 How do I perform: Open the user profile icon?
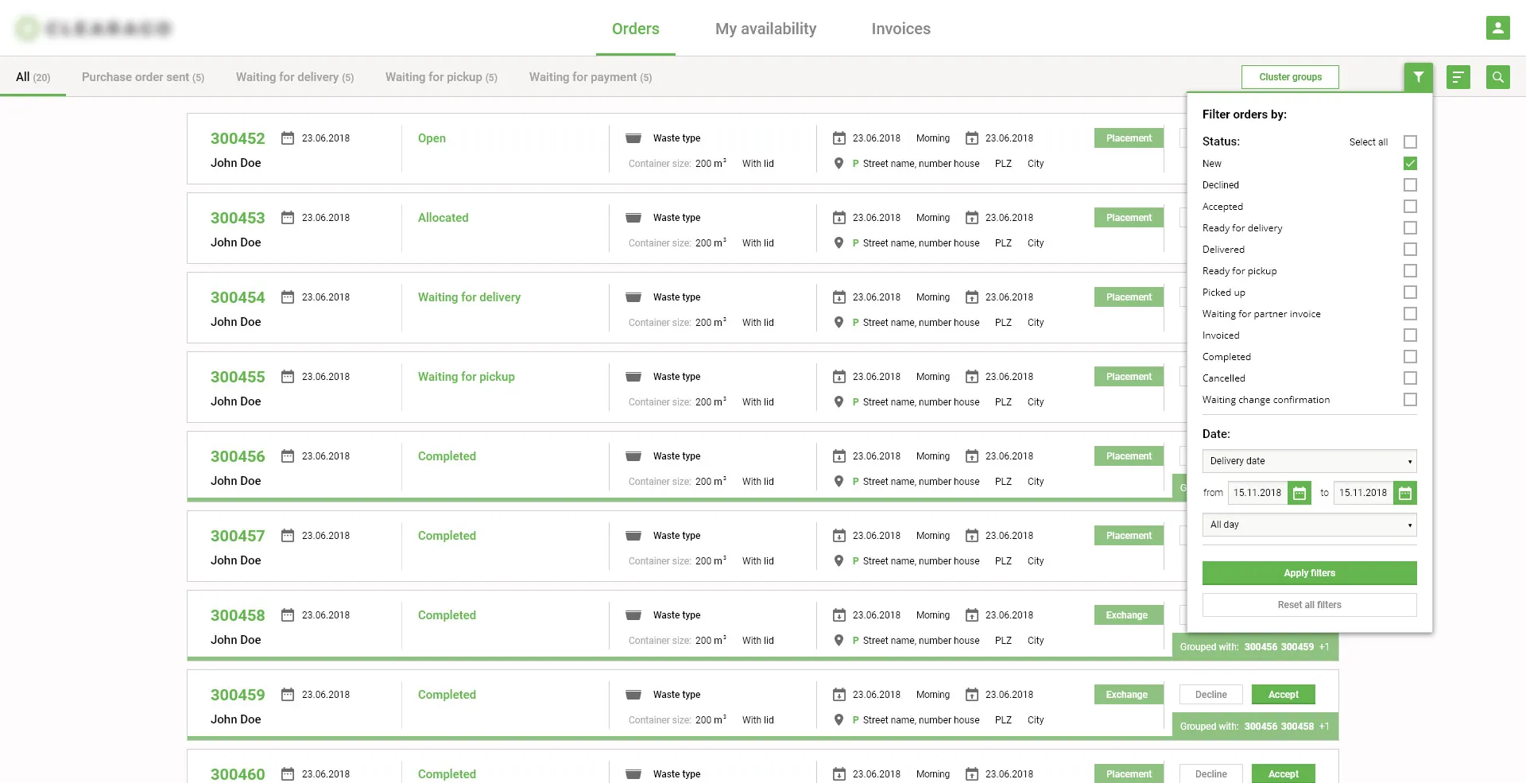(1497, 28)
